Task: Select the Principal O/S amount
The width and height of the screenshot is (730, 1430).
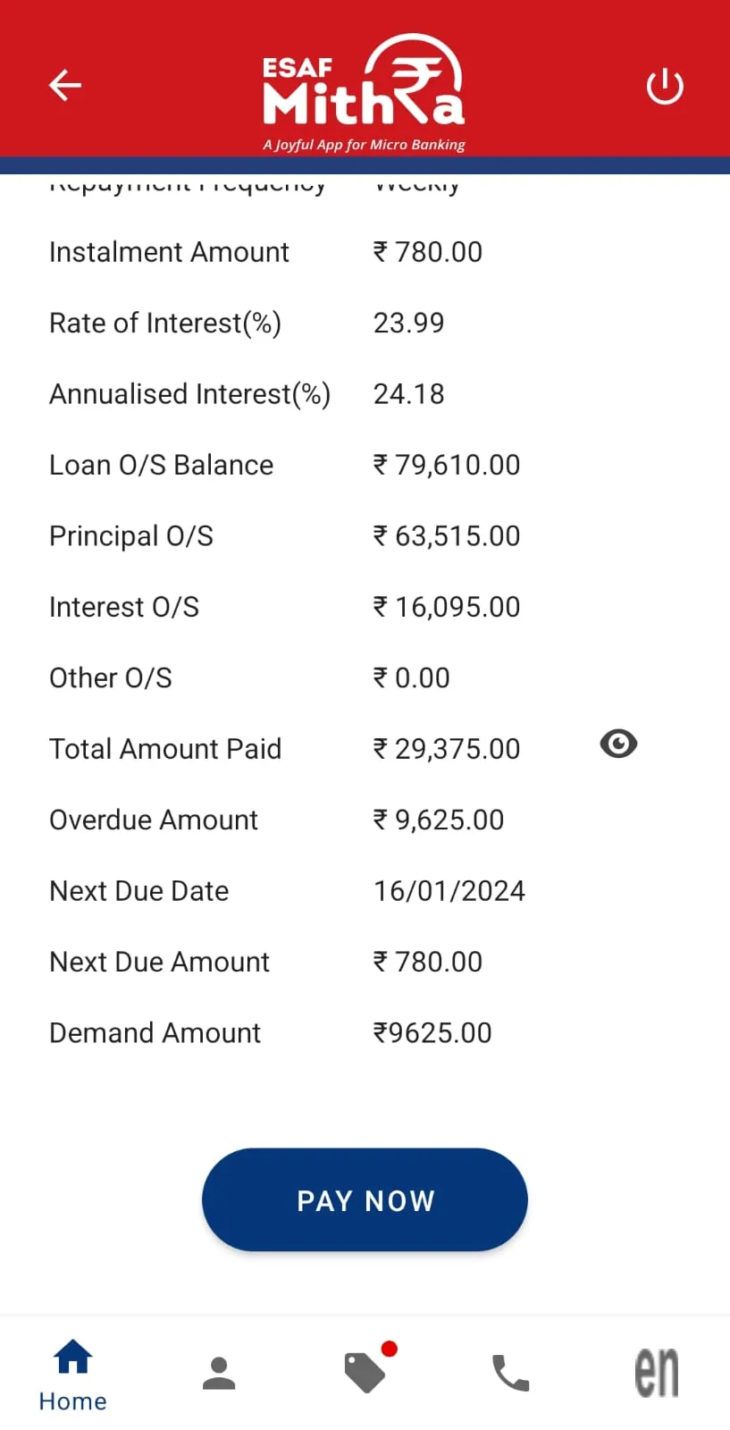Action: pyautogui.click(x=446, y=536)
